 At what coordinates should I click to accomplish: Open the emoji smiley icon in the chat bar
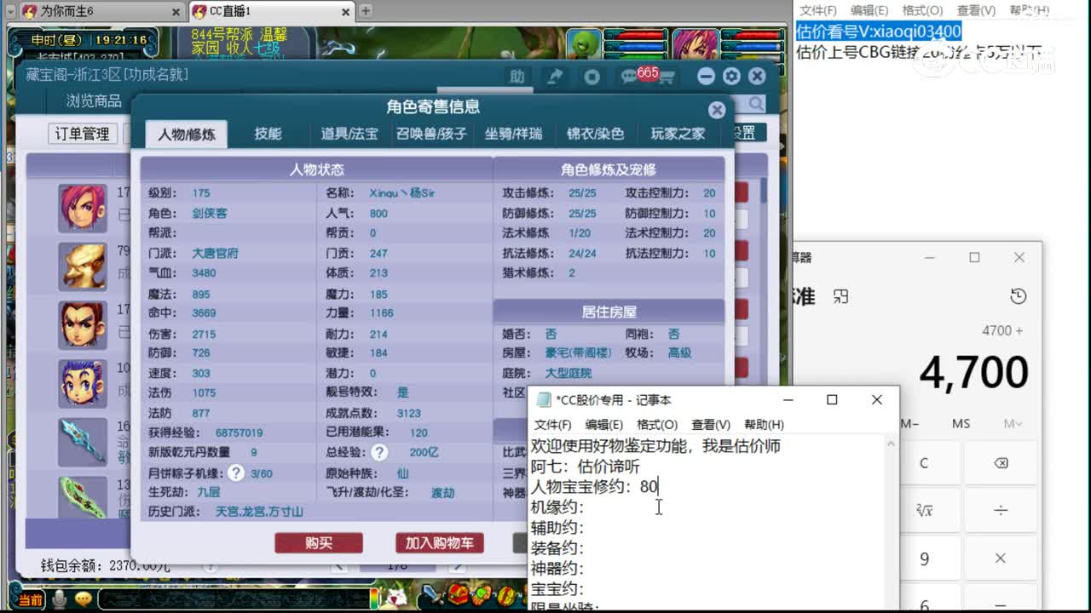tap(83, 599)
